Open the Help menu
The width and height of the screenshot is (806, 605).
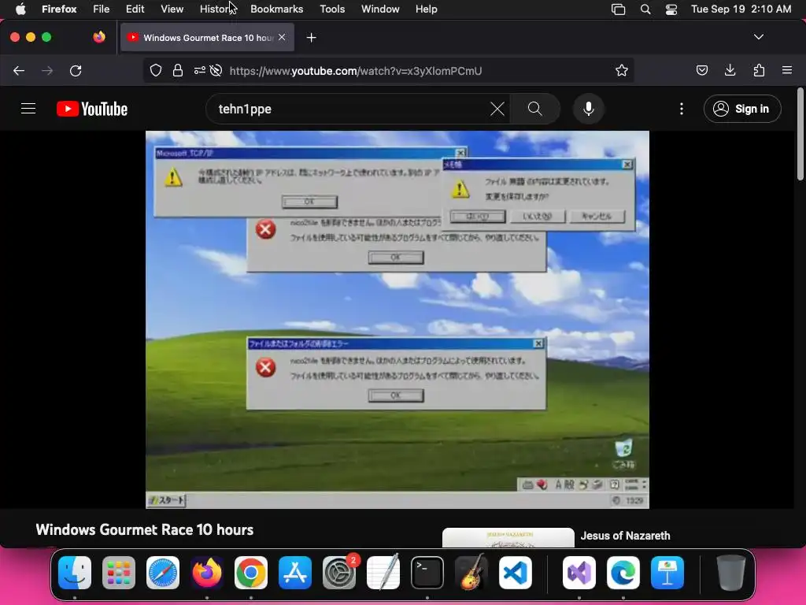pyautogui.click(x=426, y=9)
